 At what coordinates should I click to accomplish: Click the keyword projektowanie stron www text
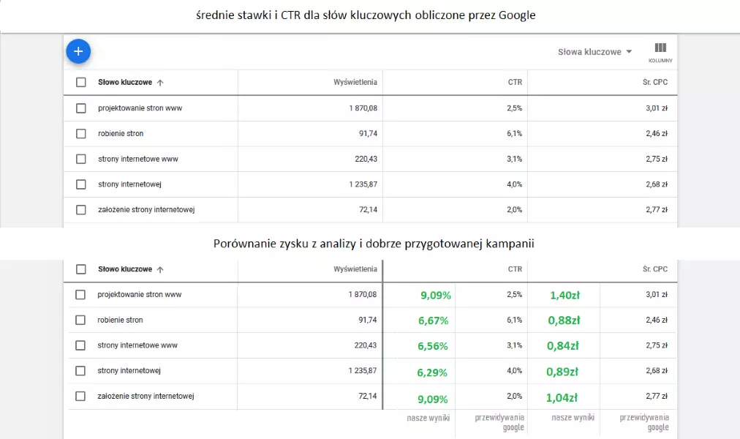pyautogui.click(x=141, y=108)
